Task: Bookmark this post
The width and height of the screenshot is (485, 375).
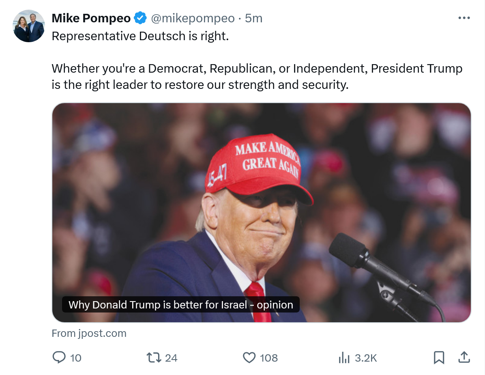Action: 439,357
